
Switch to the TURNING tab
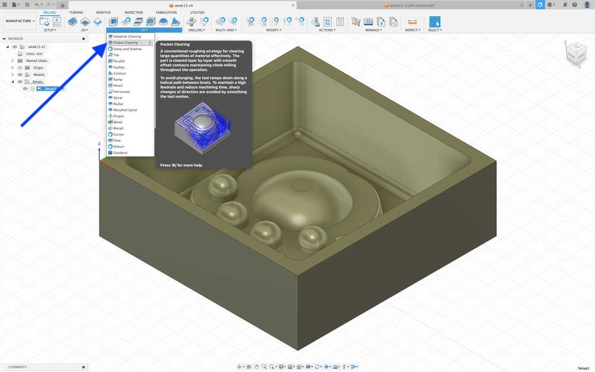click(76, 12)
